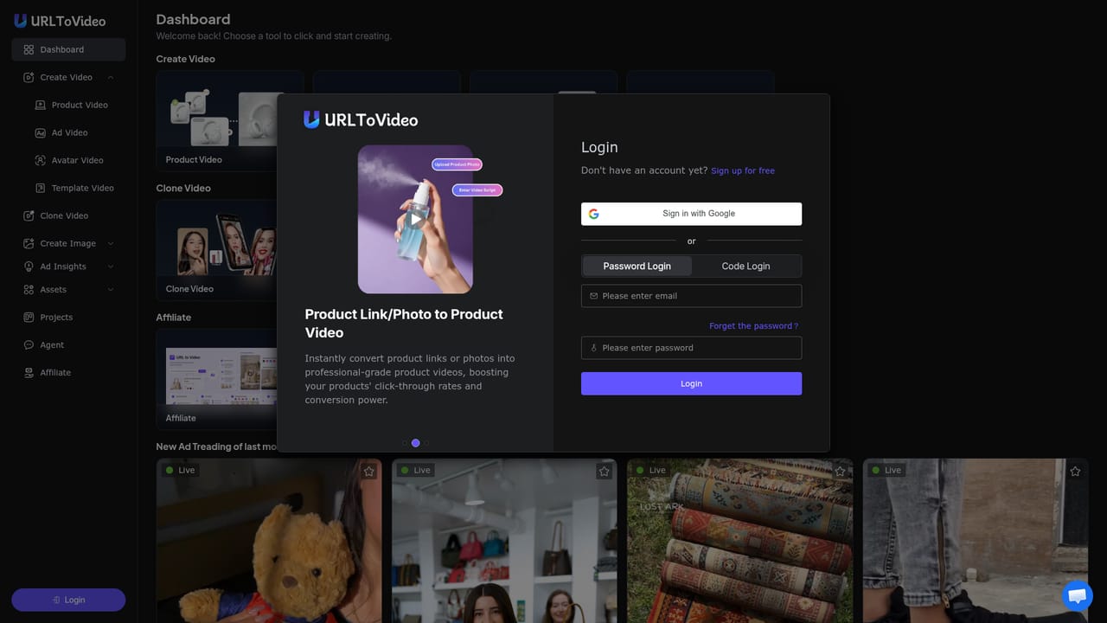Favorite the teddy bear ad with star
Screen dimensions: 1107x623
pyautogui.click(x=369, y=472)
